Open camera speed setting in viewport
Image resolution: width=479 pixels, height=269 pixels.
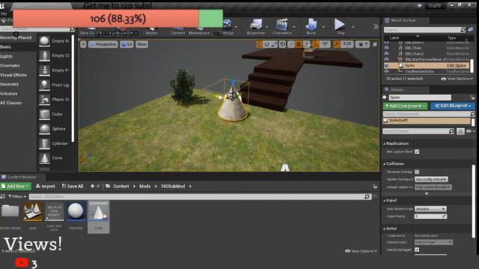(362, 44)
